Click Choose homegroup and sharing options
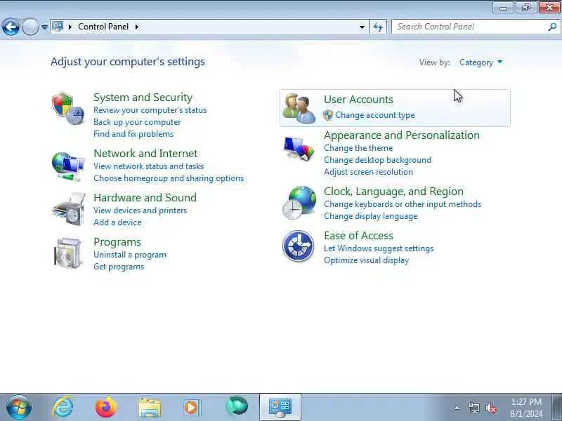This screenshot has width=562, height=421. tap(169, 178)
